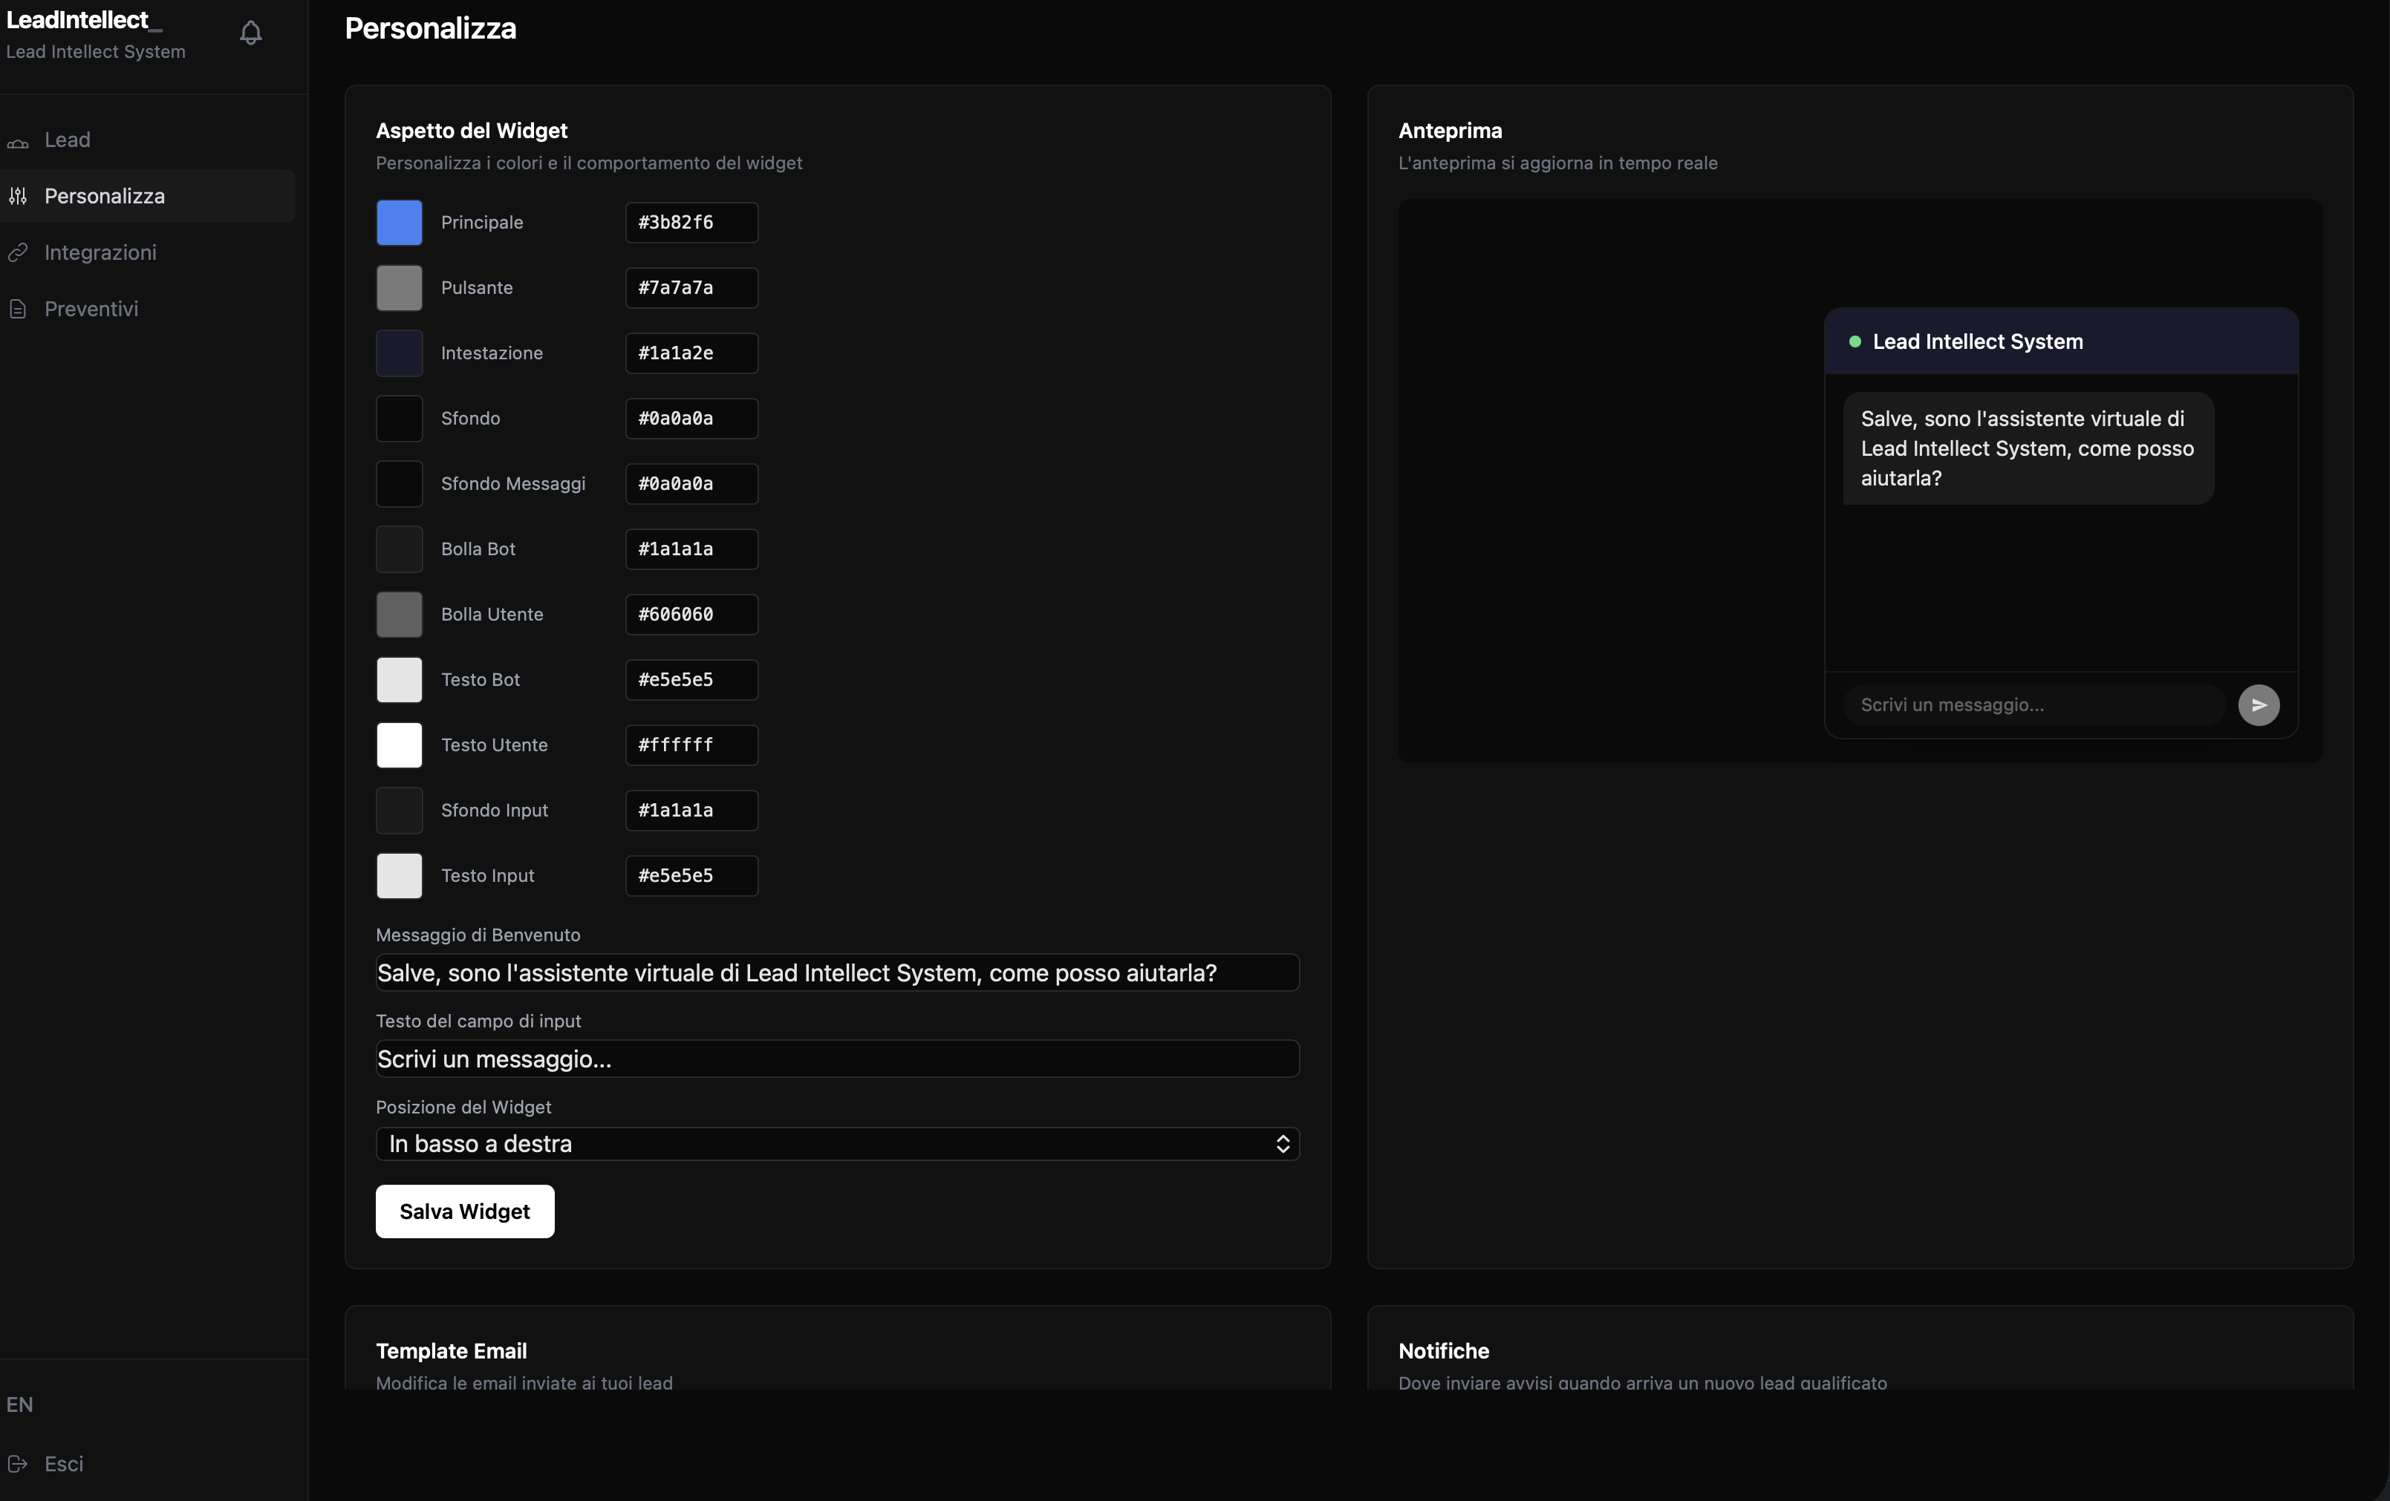
Task: Click the Testo del campo di input field
Action: (837, 1059)
